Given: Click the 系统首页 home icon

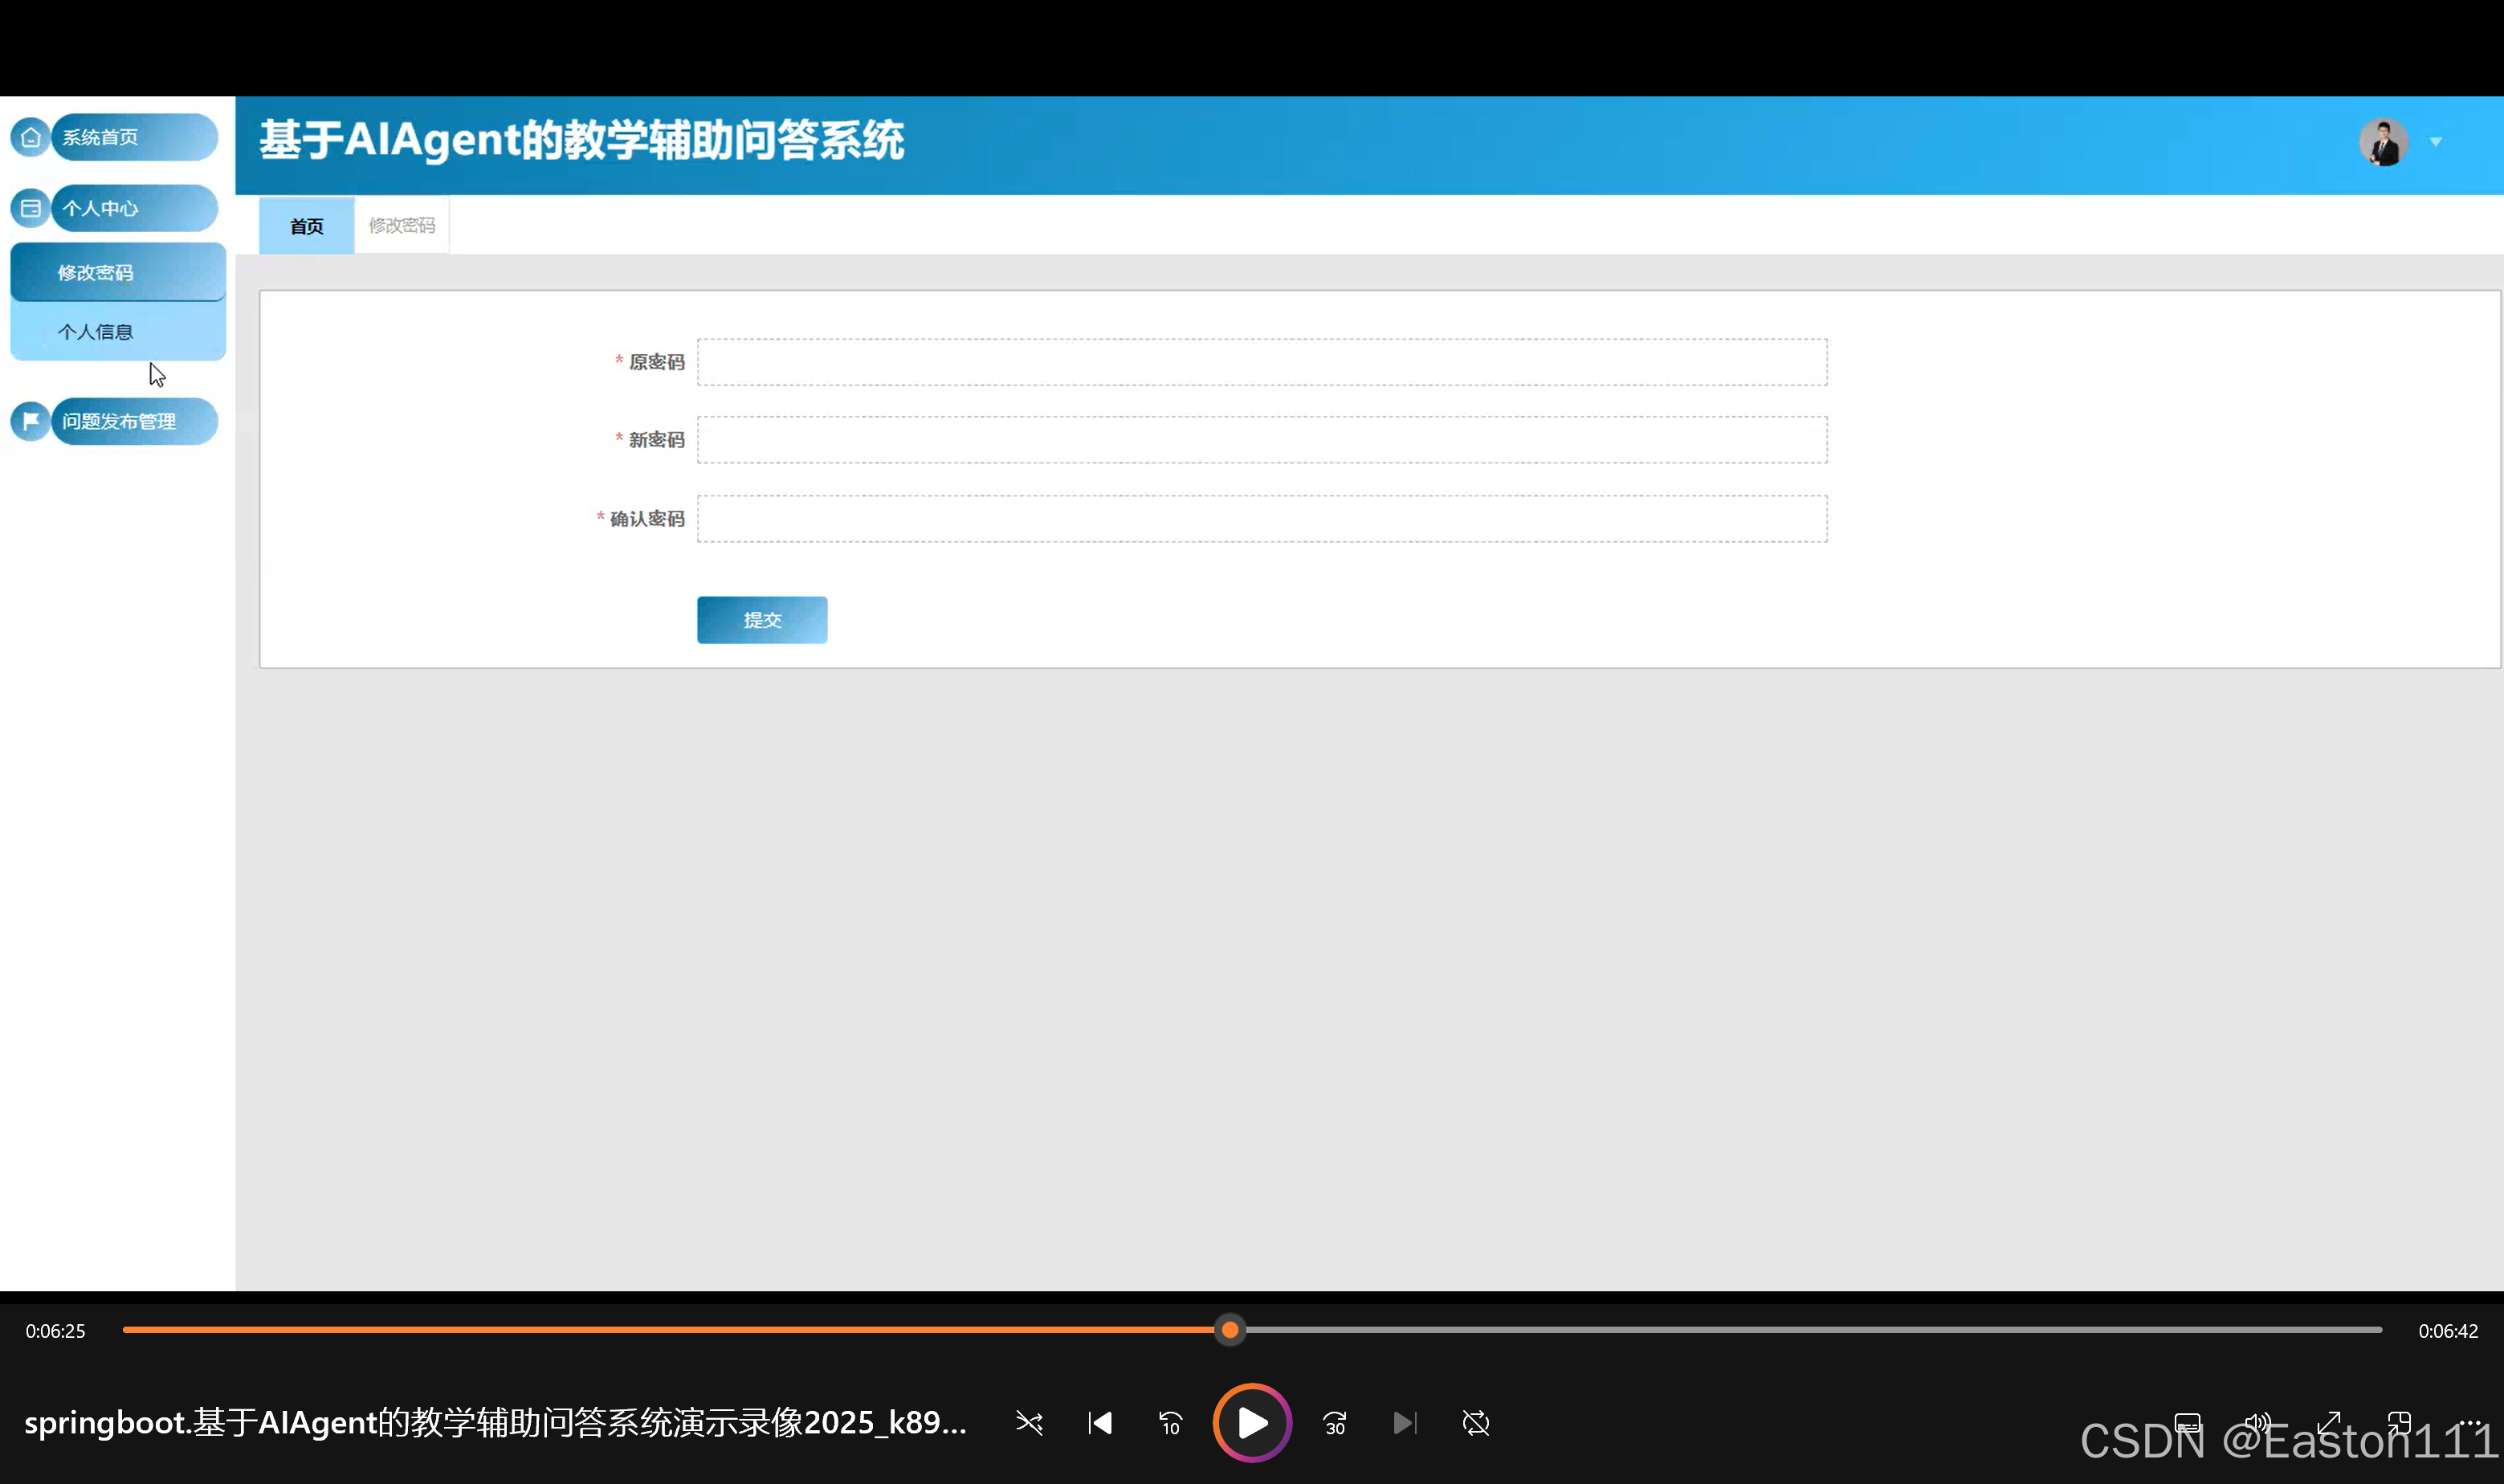Looking at the screenshot, I should click(30, 137).
